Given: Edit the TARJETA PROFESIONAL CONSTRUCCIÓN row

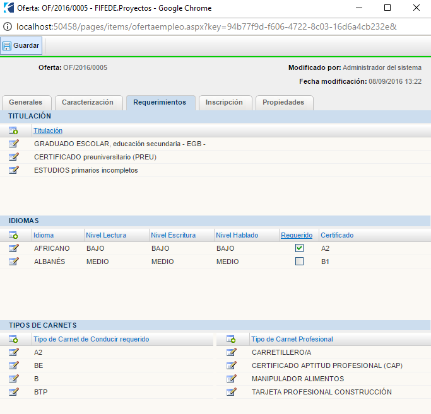Looking at the screenshot, I should coord(231,392).
